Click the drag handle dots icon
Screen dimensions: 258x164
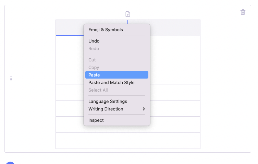click(11, 79)
